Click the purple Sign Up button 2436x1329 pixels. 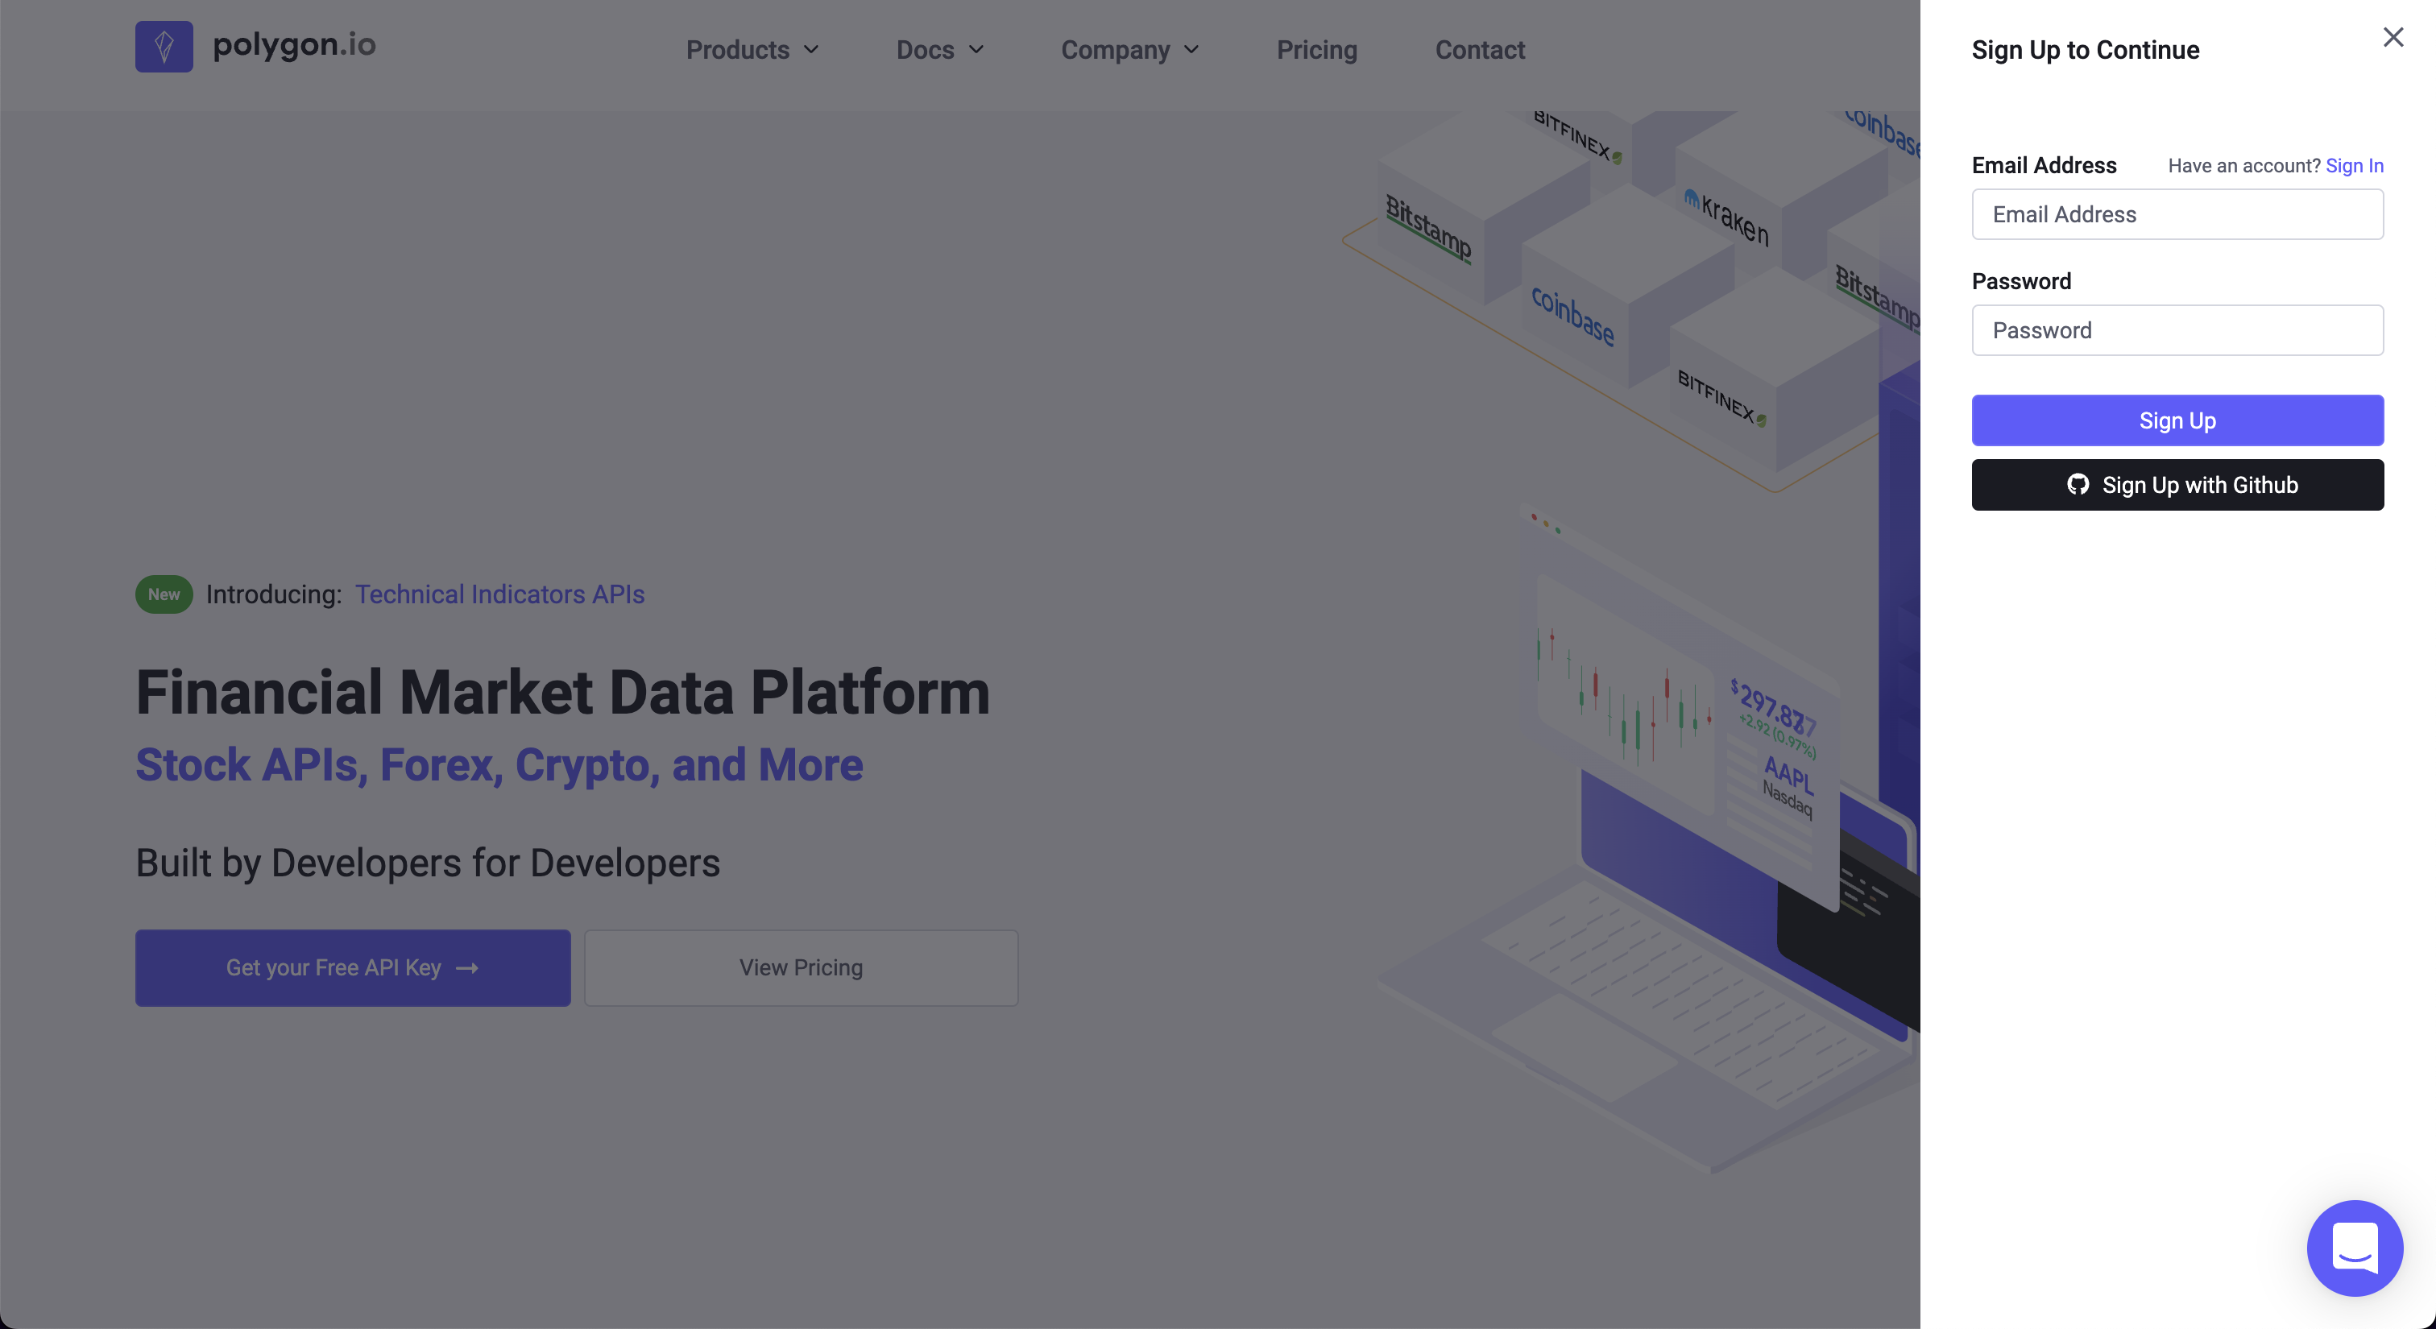(2177, 420)
